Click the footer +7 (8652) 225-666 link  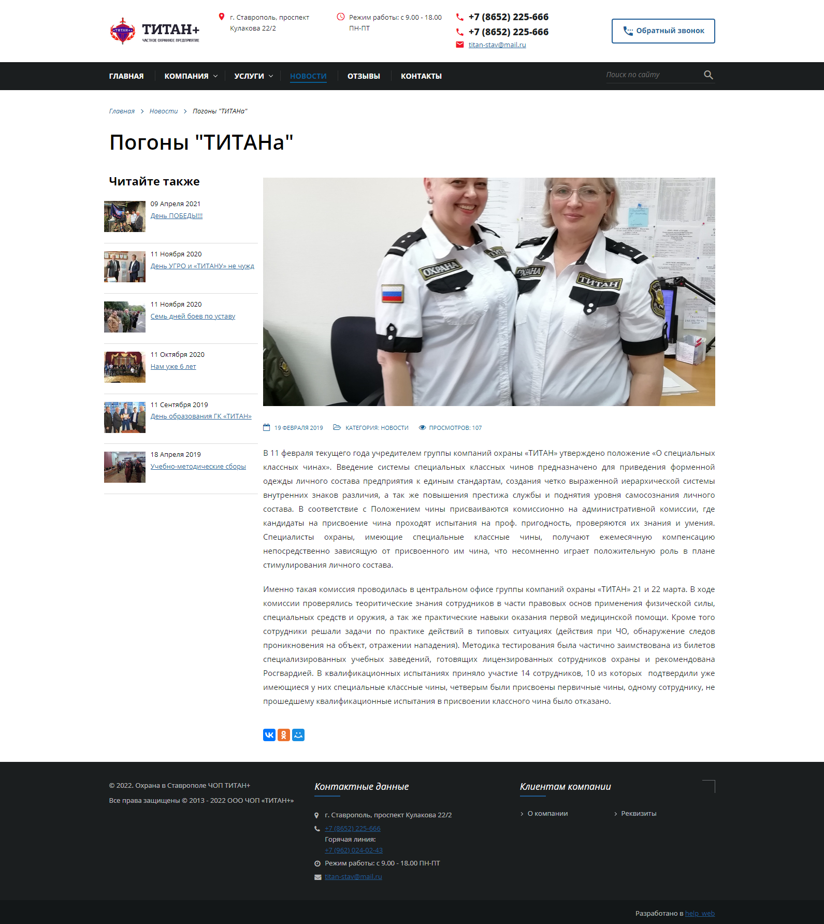click(353, 829)
